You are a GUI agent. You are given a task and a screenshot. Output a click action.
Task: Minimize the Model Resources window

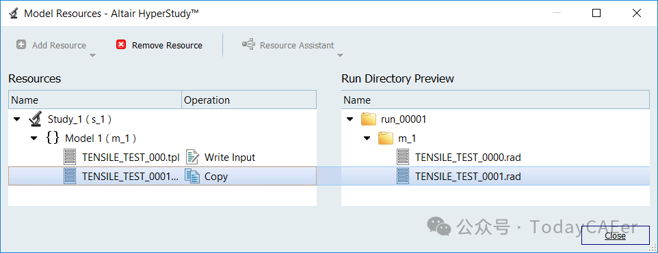click(557, 13)
